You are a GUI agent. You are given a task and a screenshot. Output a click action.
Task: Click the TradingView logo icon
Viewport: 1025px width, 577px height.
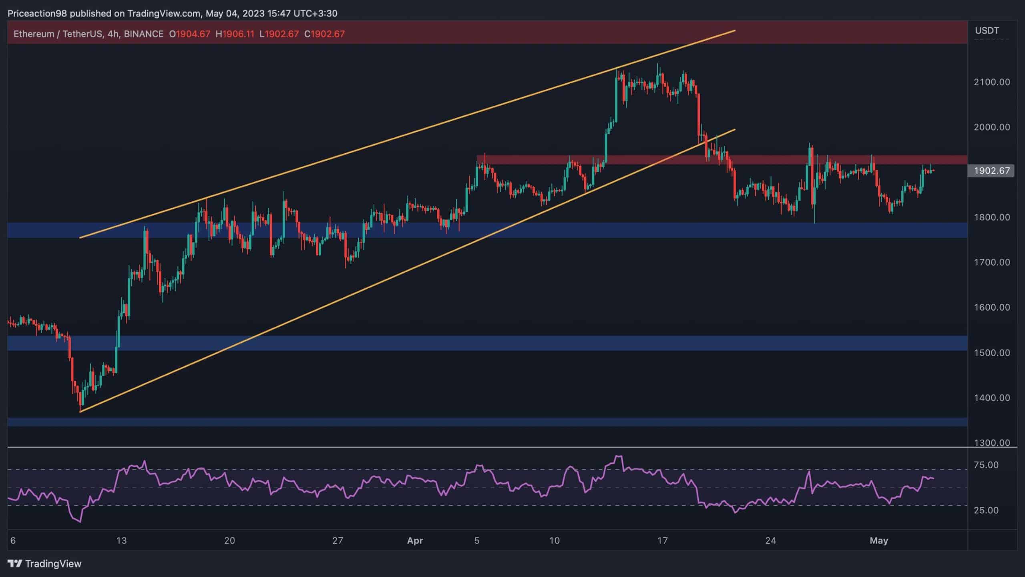(x=15, y=564)
